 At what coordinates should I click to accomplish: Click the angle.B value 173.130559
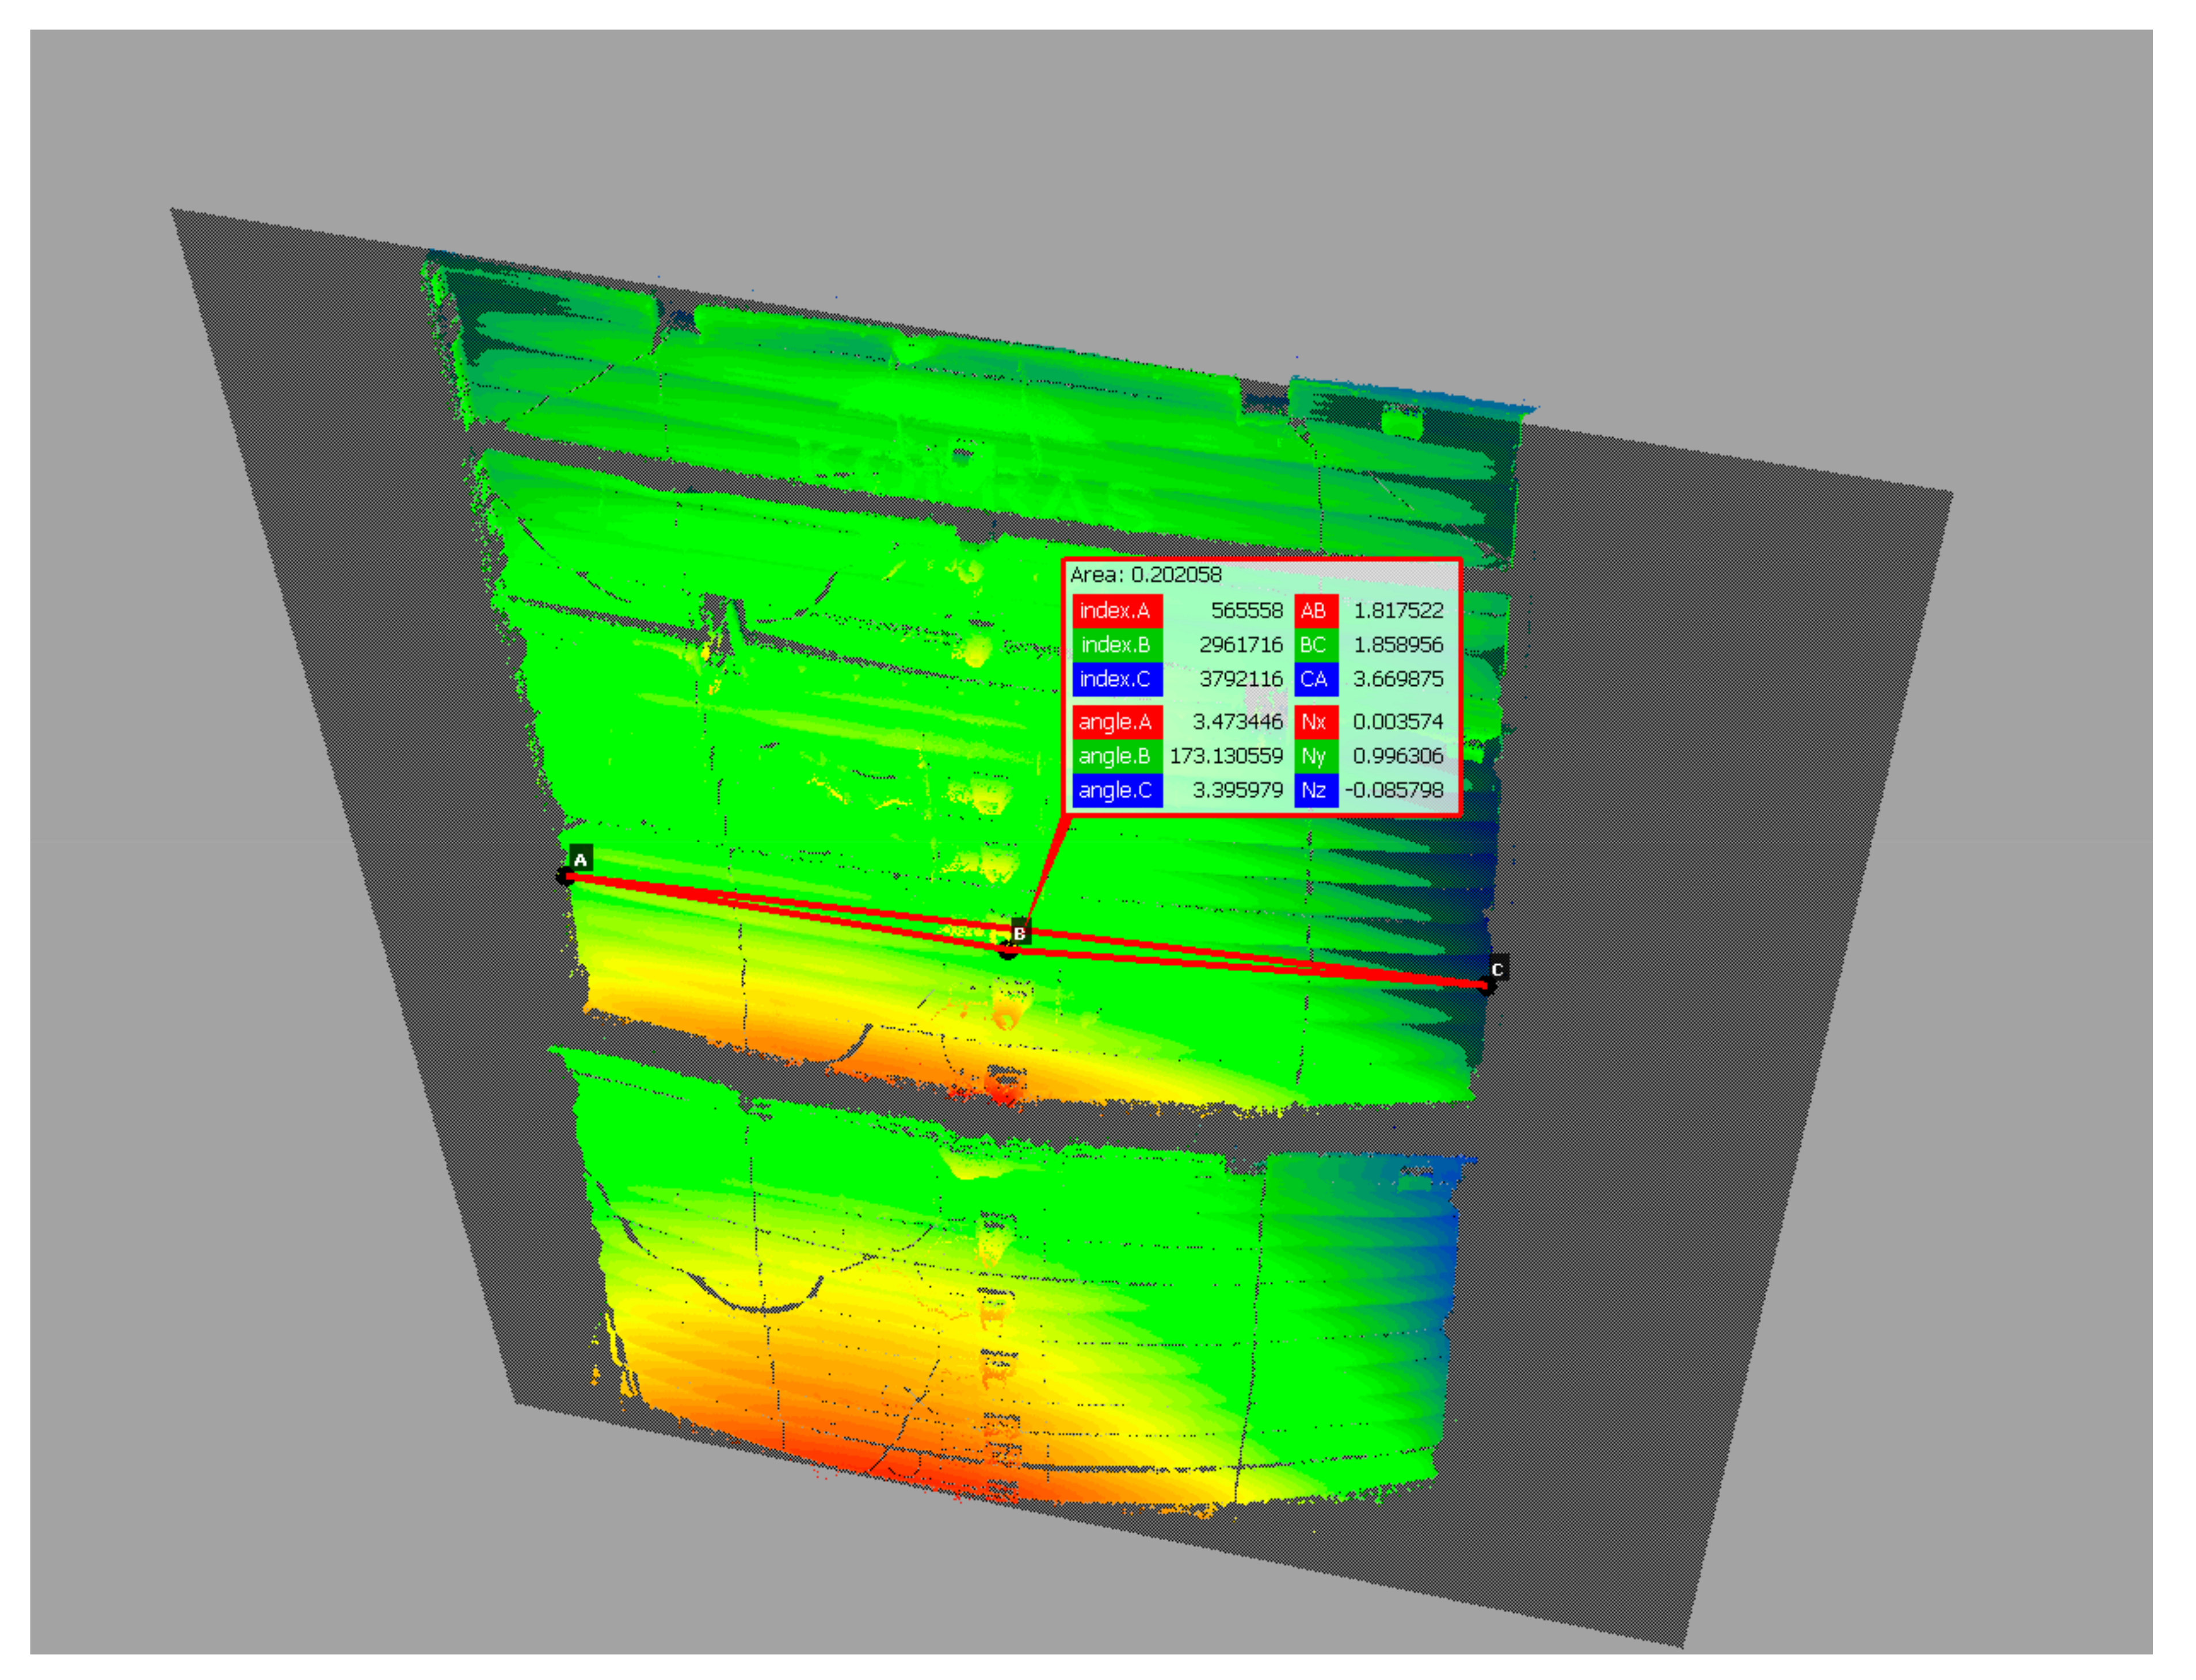(1226, 756)
